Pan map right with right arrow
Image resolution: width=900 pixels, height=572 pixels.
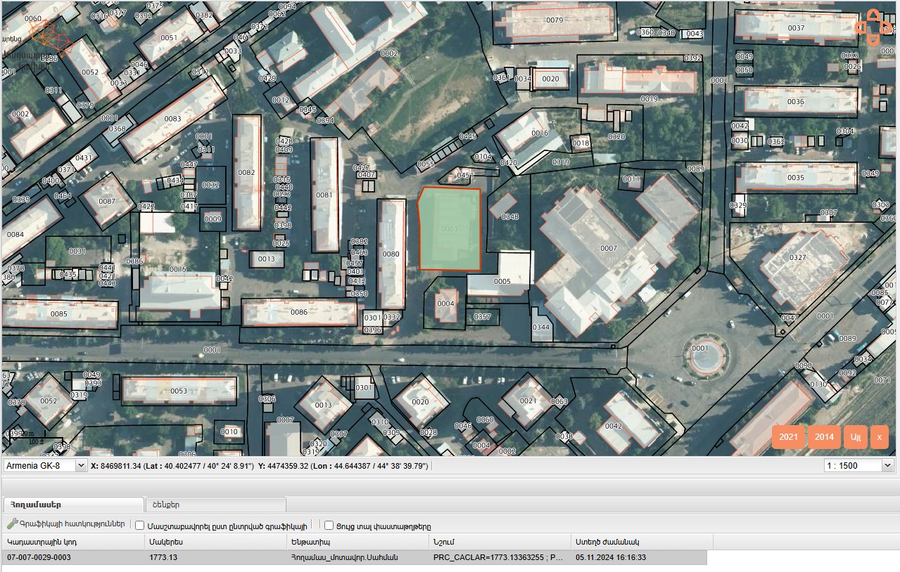(x=886, y=27)
